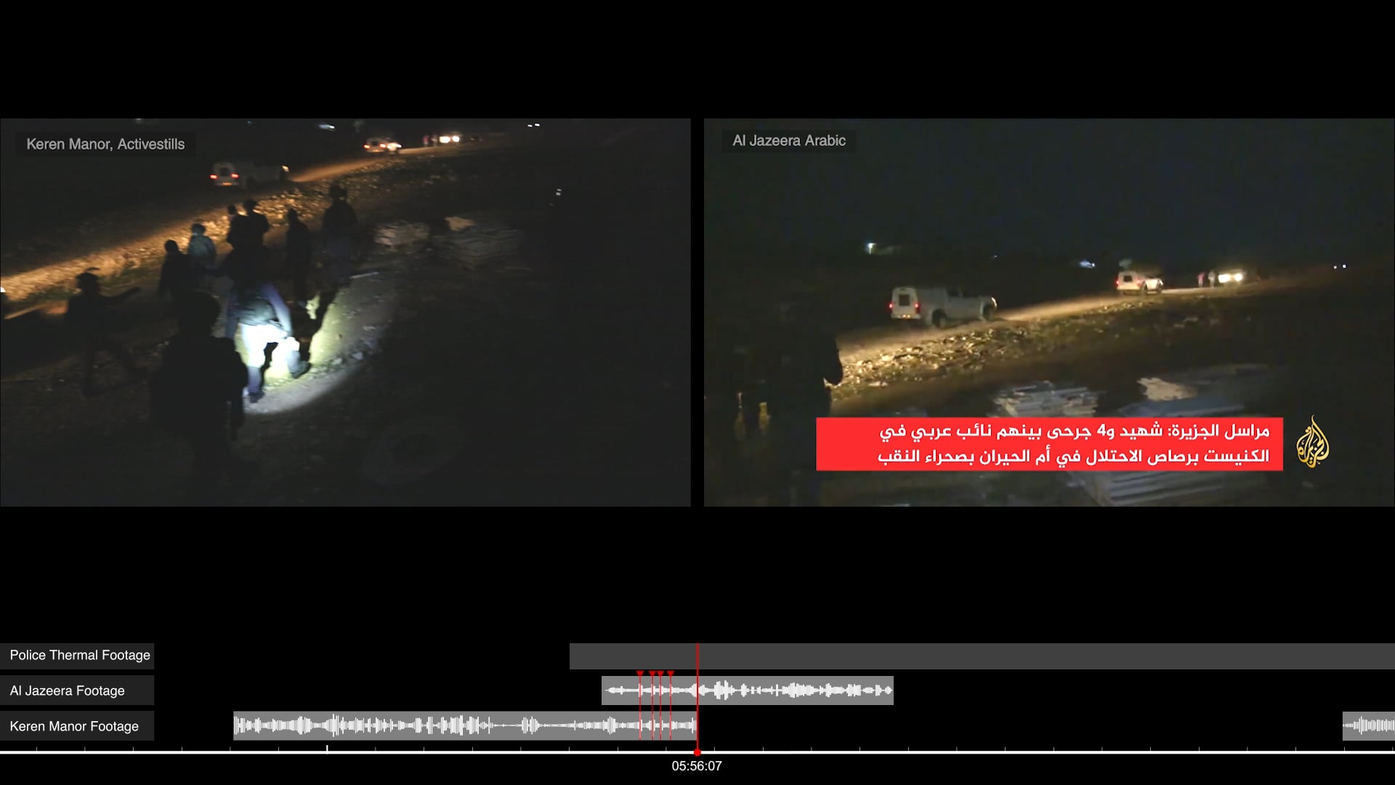Click the Keren Manor, Activestills caption
This screenshot has height=785, width=1395.
[x=106, y=145]
